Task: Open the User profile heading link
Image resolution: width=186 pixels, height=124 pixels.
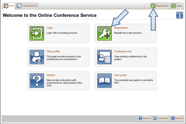Action: [53, 51]
